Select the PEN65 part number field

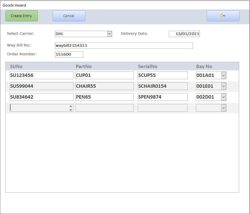pos(104,97)
